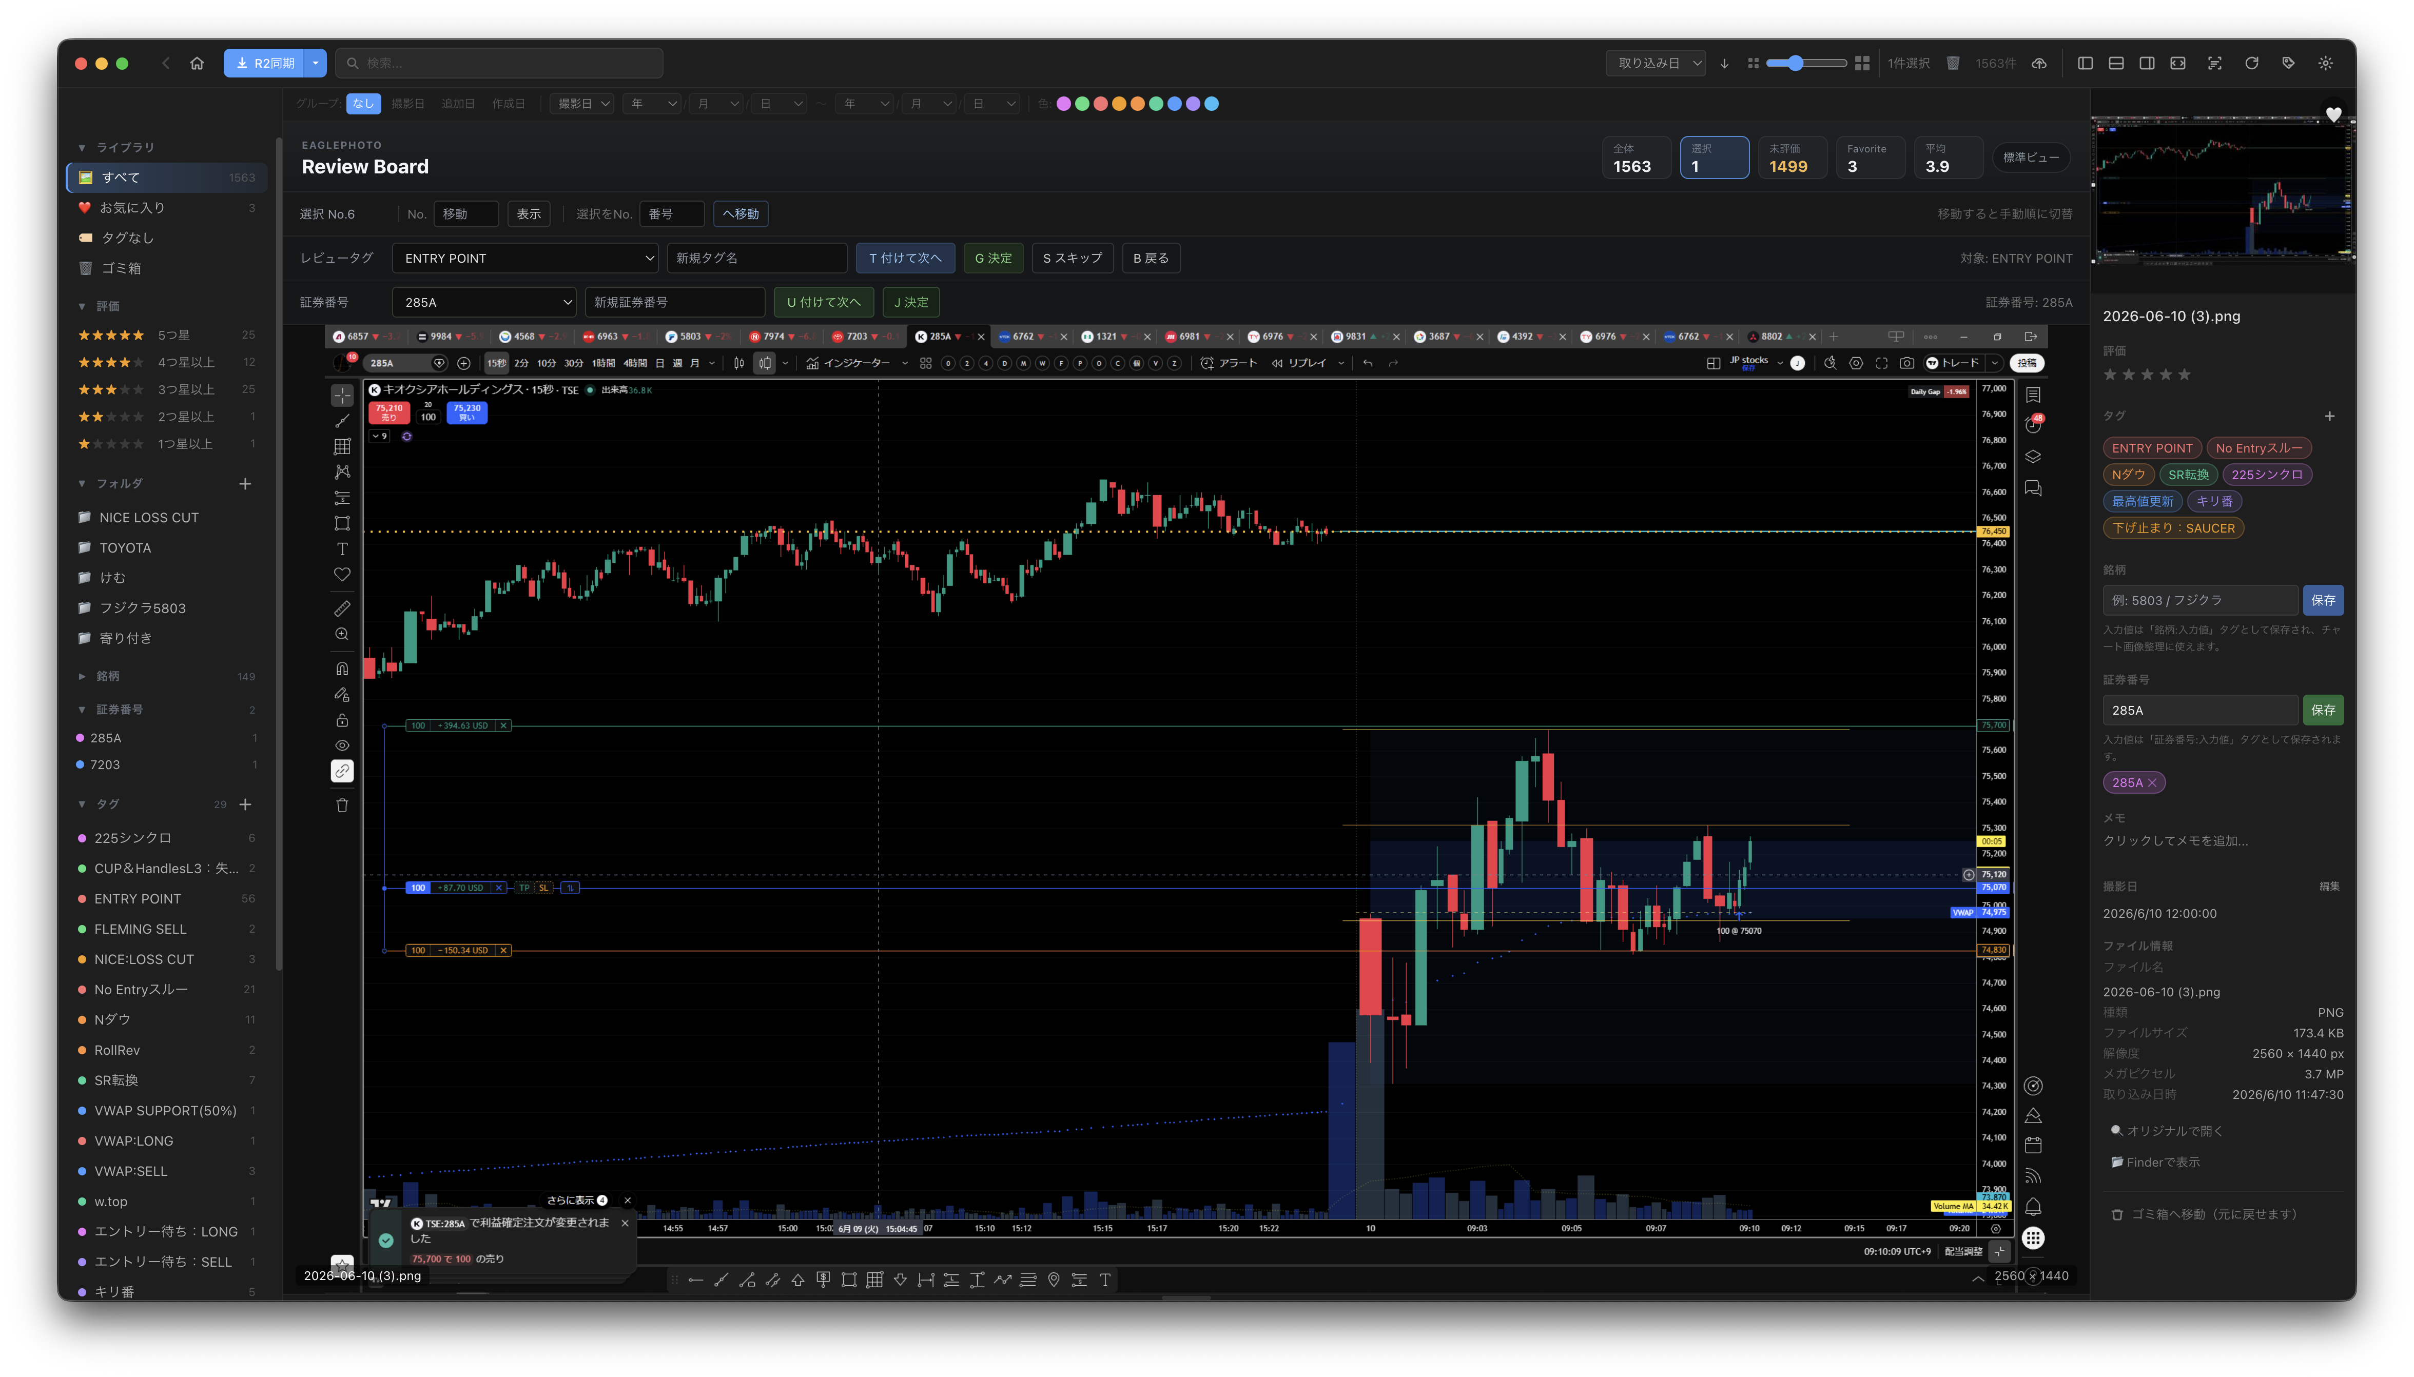2414x1377 pixels.
Task: Click the large grid thumbnails icon
Action: pyautogui.click(x=1862, y=64)
